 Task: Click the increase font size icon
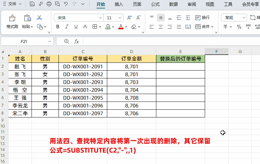(x=129, y=18)
